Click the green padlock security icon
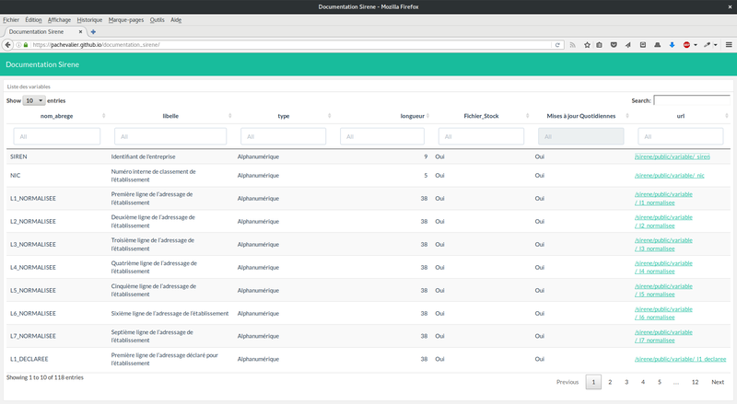 point(25,44)
